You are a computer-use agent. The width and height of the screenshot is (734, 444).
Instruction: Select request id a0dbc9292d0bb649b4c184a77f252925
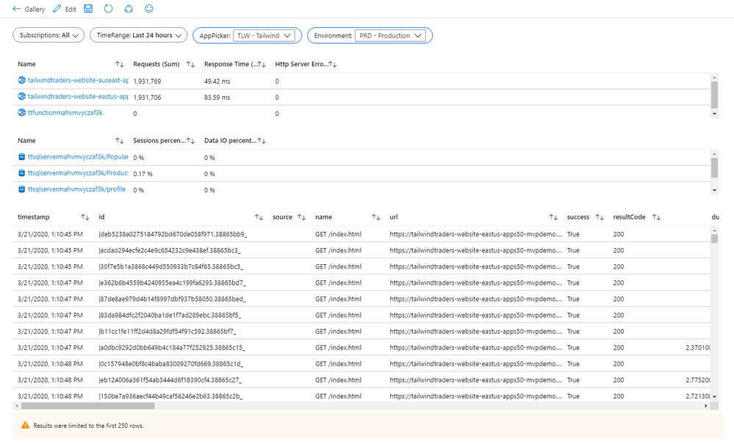(x=172, y=348)
